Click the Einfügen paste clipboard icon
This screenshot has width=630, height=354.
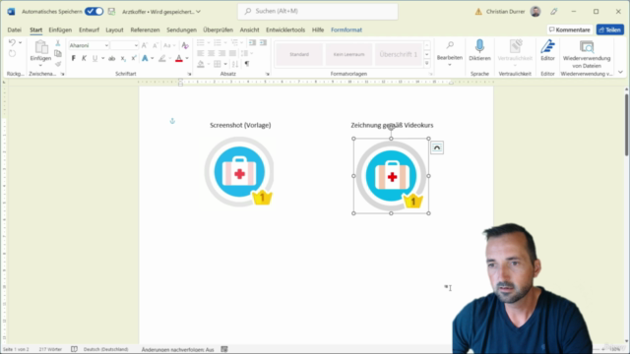(40, 47)
